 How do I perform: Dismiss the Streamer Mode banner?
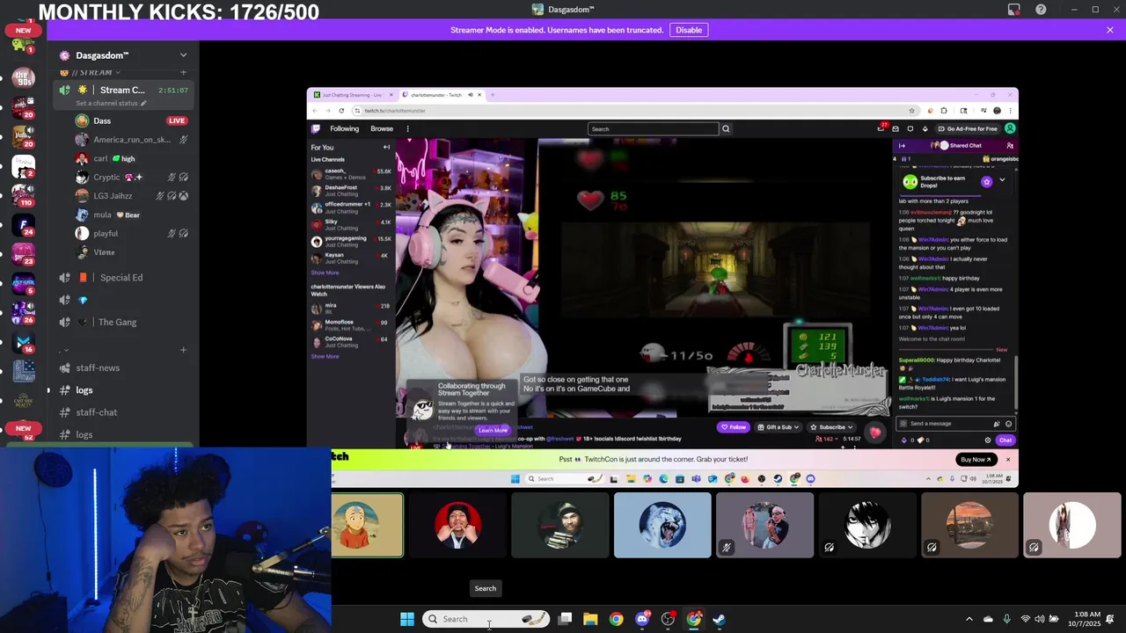[1110, 30]
